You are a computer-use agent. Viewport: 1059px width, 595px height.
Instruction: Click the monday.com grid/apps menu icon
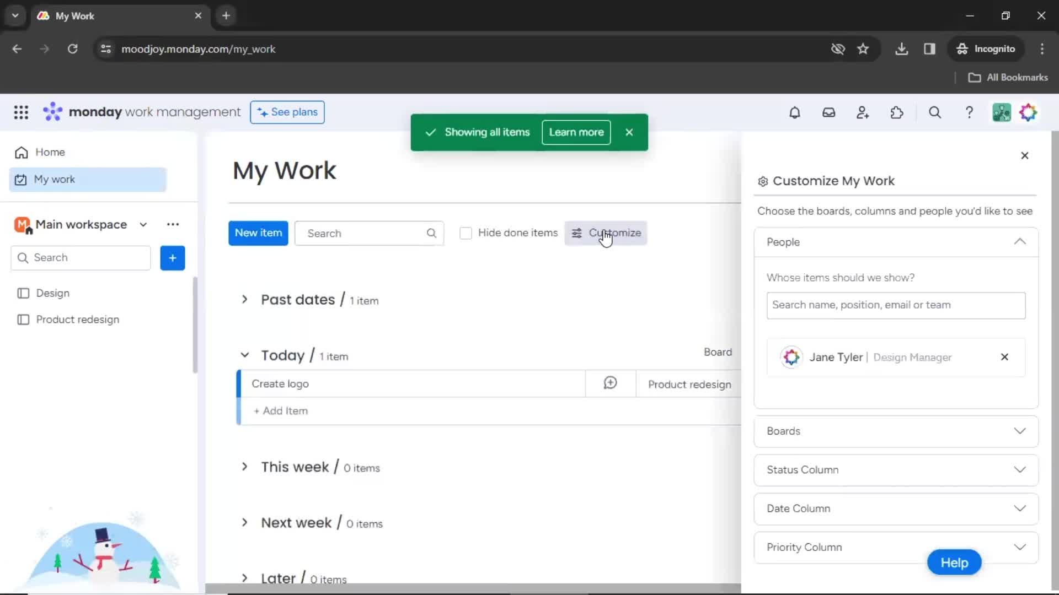point(21,112)
